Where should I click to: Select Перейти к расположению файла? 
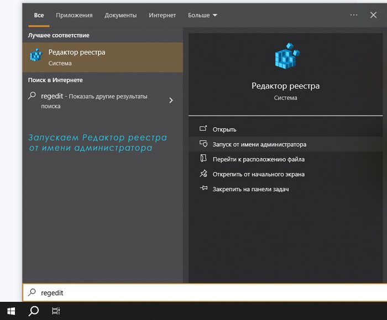[x=258, y=159]
